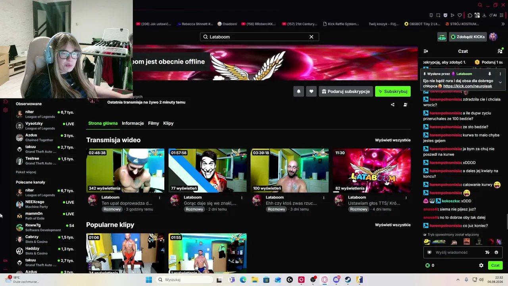Open options menu for first Lataboom video
The width and height of the screenshot is (508, 286).
point(160,197)
